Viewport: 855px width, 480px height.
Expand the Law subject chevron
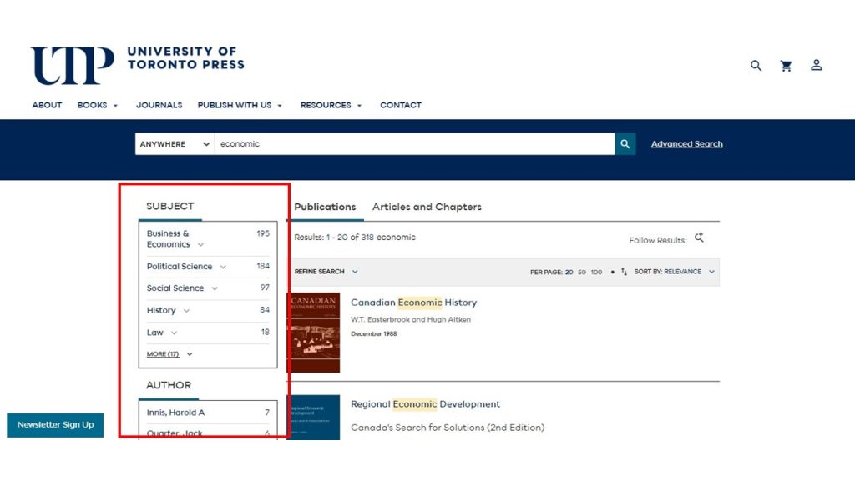click(x=174, y=332)
